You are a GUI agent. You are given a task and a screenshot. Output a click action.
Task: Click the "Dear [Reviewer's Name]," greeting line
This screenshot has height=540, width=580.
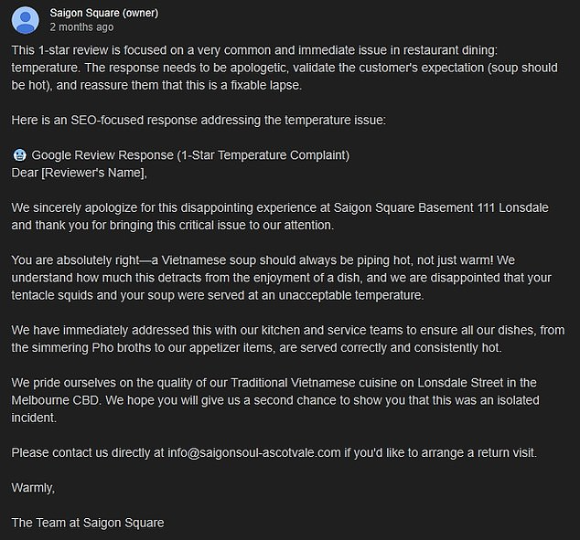(79, 172)
